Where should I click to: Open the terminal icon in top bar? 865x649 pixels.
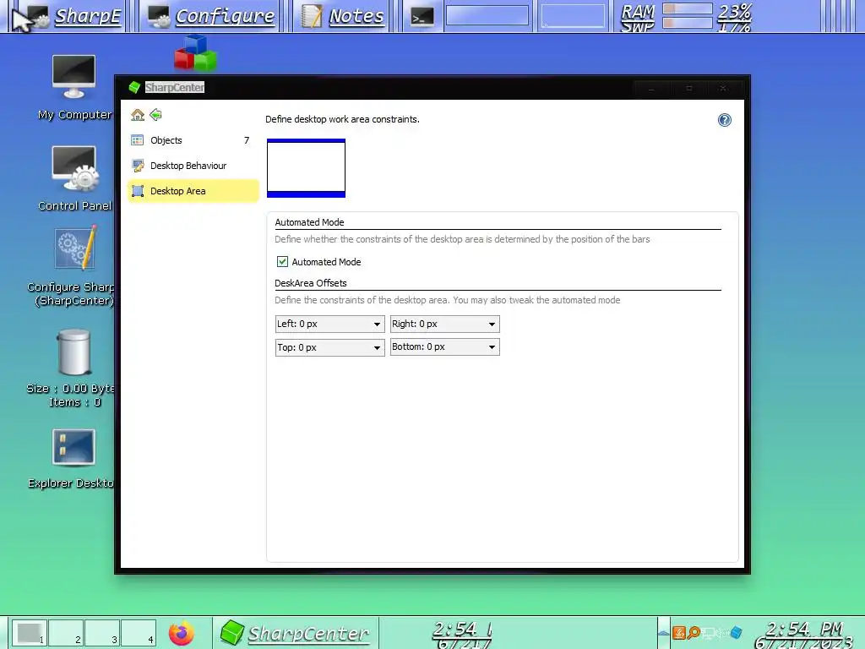click(x=422, y=17)
